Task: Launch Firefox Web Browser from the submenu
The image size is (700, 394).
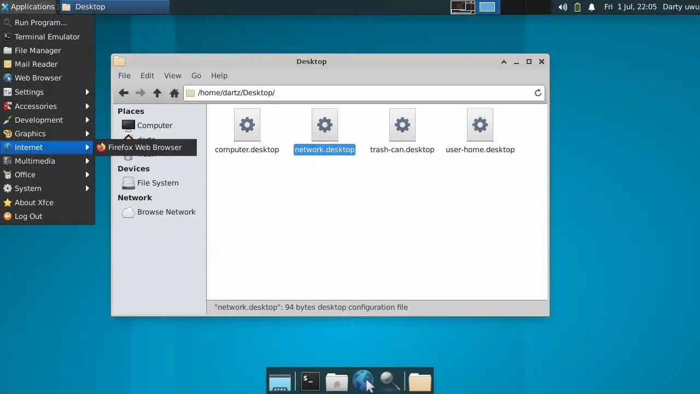Action: tap(145, 147)
